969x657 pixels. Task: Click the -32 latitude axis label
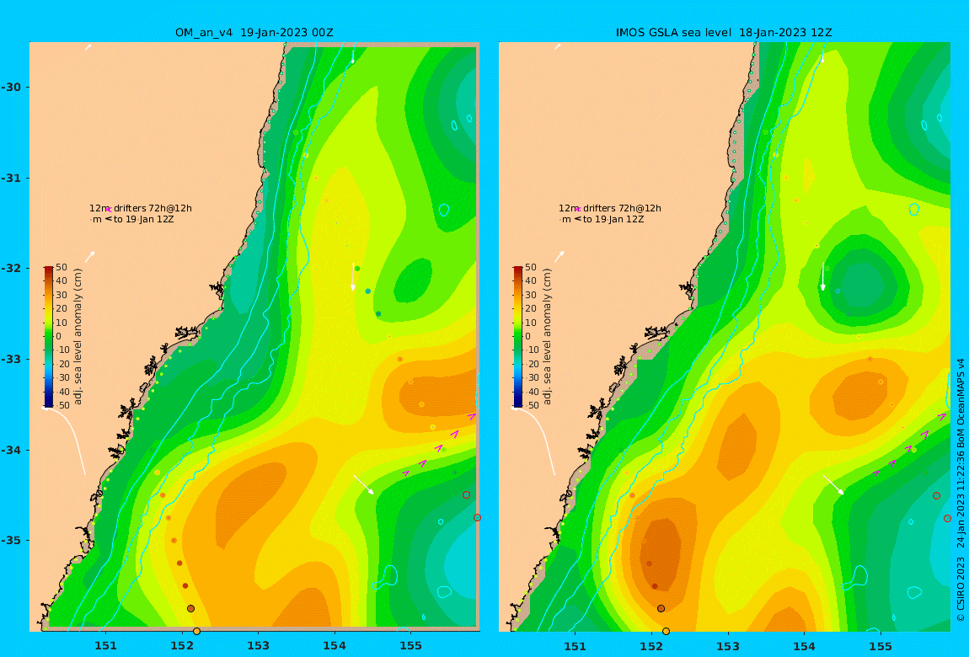[x=11, y=269]
